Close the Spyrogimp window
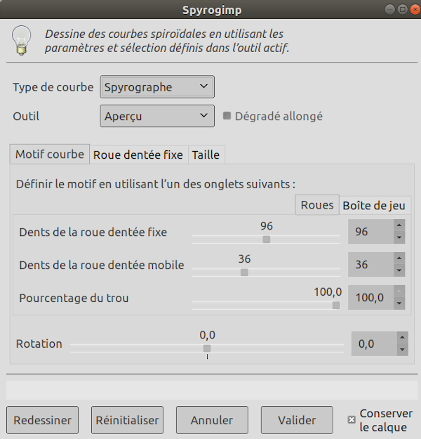The image size is (421, 439). (415, 10)
